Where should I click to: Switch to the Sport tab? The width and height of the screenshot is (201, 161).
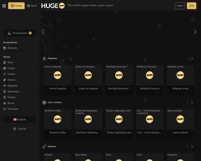click(x=32, y=6)
